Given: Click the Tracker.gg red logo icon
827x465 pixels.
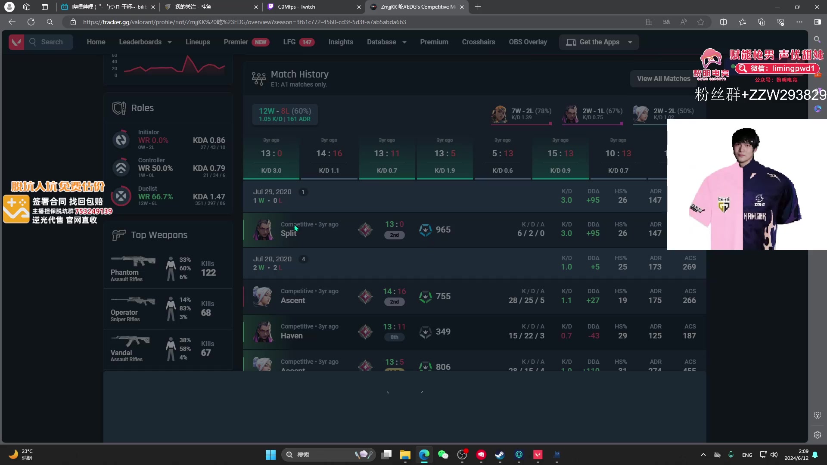Looking at the screenshot, I should [16, 42].
